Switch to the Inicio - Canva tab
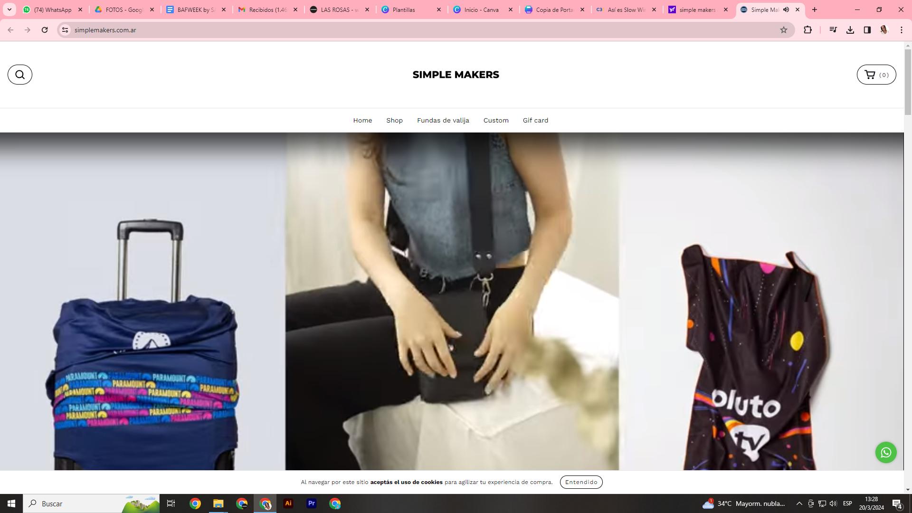Viewport: 912px width, 513px height. (481, 9)
